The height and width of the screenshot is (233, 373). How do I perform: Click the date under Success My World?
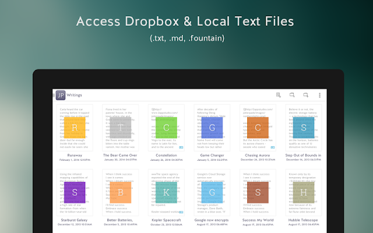258,224
